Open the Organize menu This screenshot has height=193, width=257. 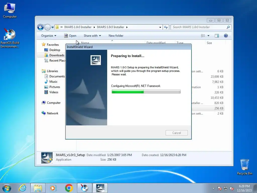click(49, 36)
